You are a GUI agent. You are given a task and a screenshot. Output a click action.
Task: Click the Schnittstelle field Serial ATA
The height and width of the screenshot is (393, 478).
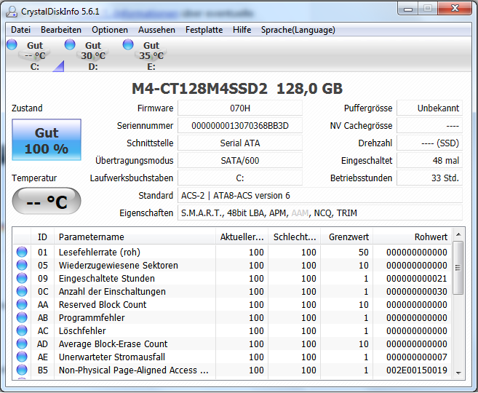click(240, 143)
